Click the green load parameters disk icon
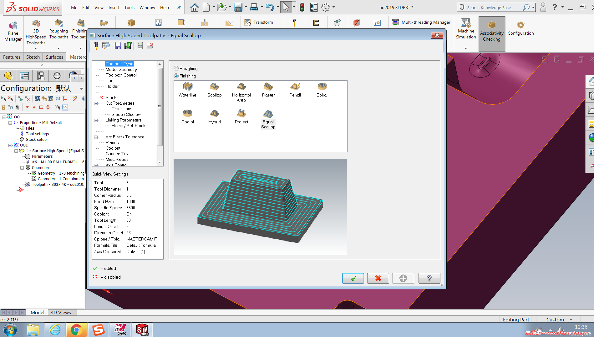This screenshot has height=337, width=594. (128, 46)
